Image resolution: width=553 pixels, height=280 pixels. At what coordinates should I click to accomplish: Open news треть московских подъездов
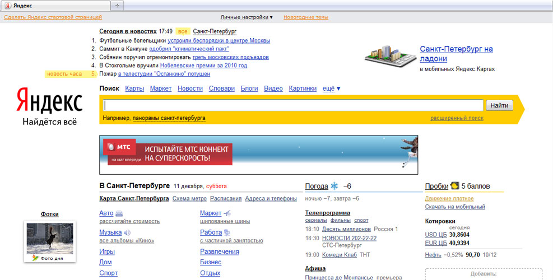pos(231,57)
